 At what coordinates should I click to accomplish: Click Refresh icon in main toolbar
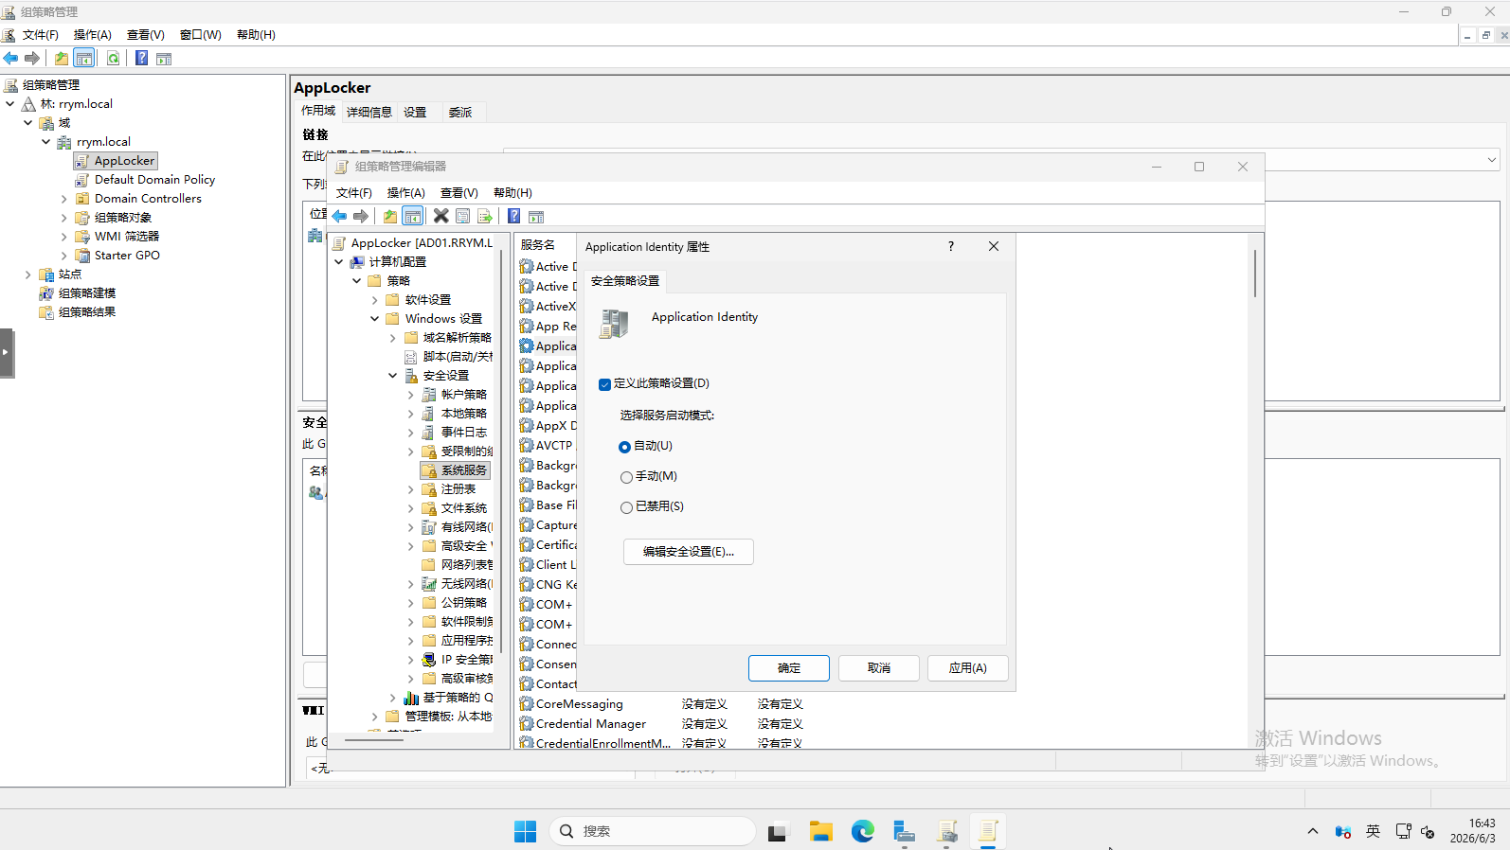pyautogui.click(x=113, y=59)
